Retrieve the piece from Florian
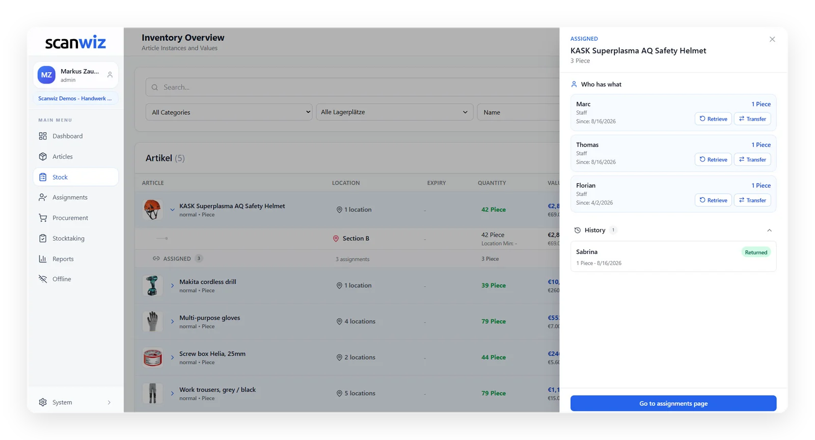This screenshot has width=815, height=440. pos(713,200)
